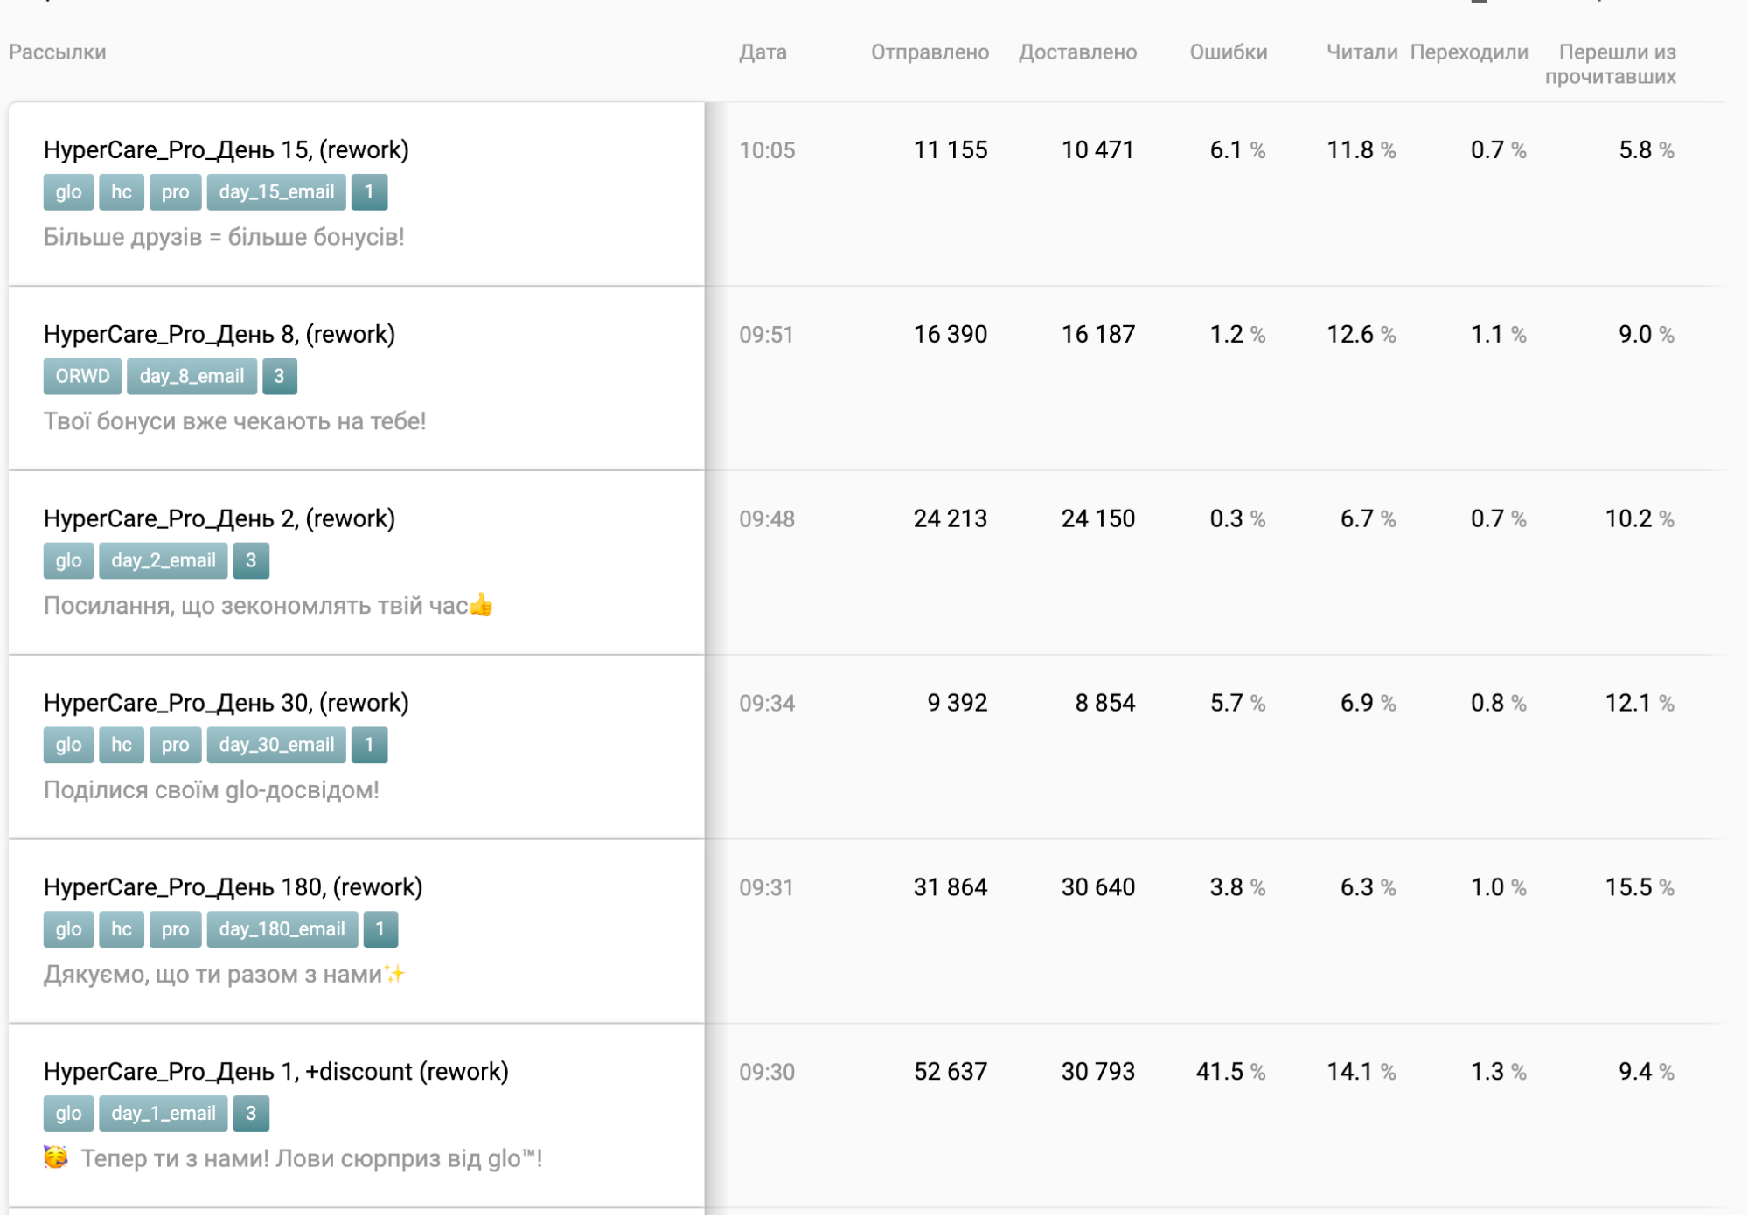1748x1216 pixels.
Task: Click the Дата column header
Action: [x=763, y=52]
